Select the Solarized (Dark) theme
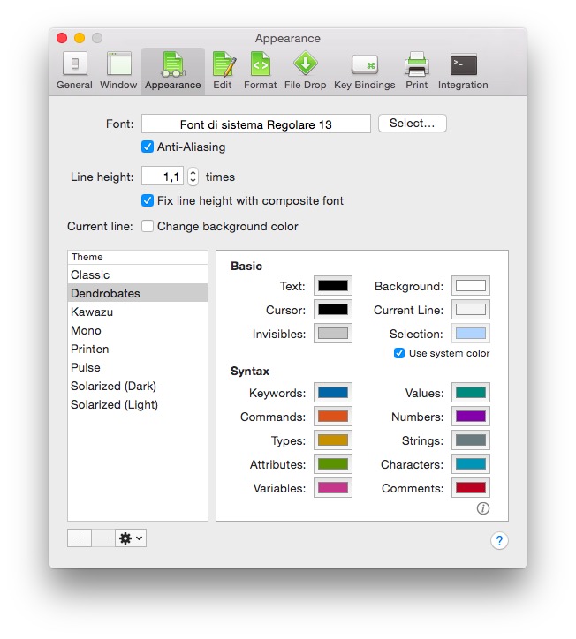Viewport: 576px width, 639px height. pyautogui.click(x=138, y=386)
